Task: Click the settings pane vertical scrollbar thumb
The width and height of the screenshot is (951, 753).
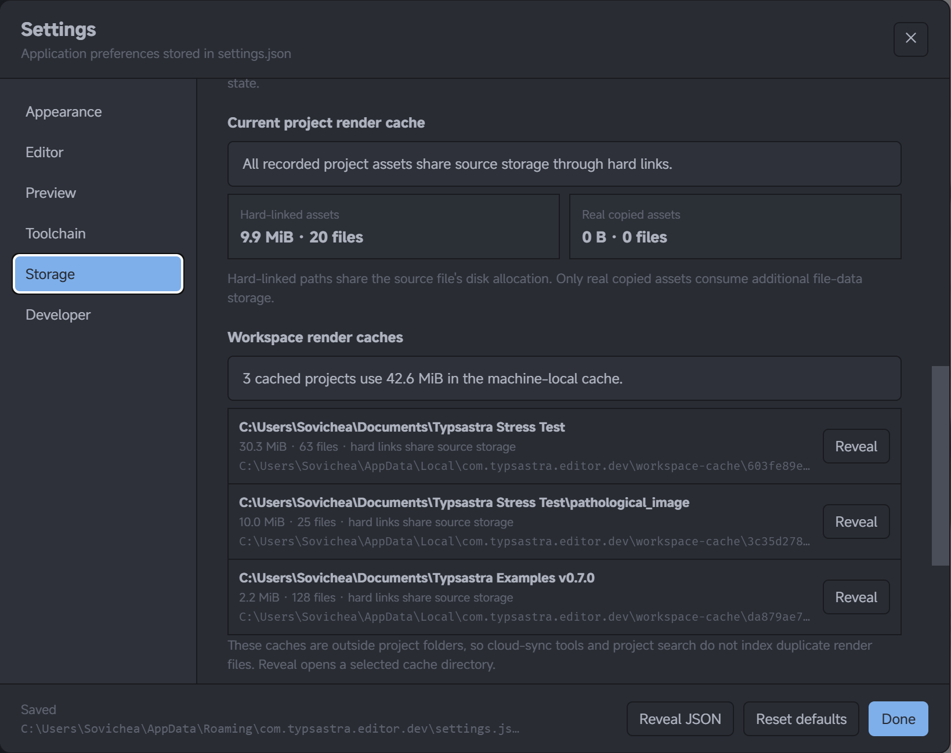Action: (940, 465)
